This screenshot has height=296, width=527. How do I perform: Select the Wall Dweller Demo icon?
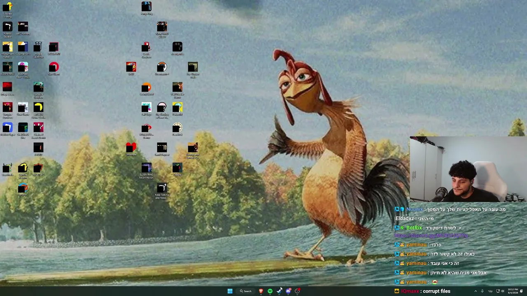(177, 90)
